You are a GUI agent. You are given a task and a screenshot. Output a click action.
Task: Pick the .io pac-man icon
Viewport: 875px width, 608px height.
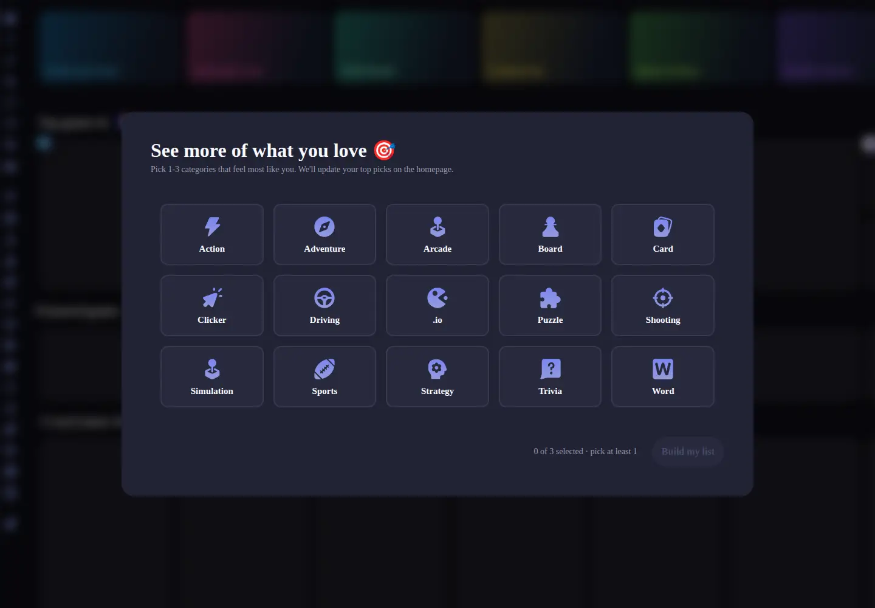click(437, 298)
